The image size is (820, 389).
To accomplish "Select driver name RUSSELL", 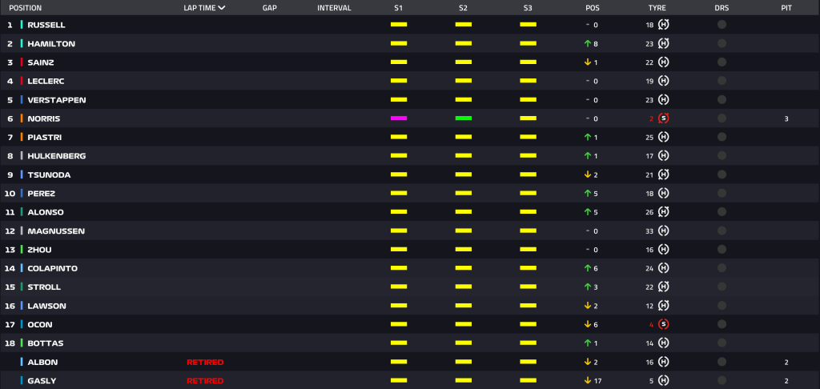I will pos(46,25).
